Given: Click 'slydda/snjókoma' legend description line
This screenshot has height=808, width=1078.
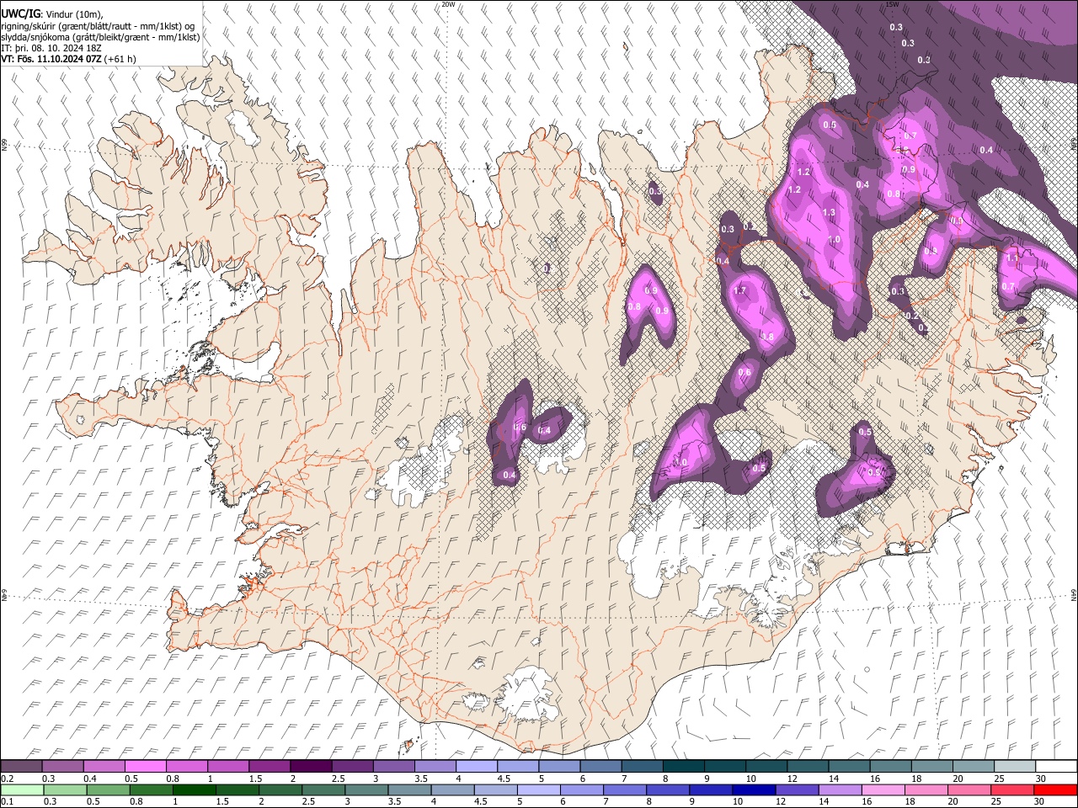Looking at the screenshot, I should tap(100, 37).
